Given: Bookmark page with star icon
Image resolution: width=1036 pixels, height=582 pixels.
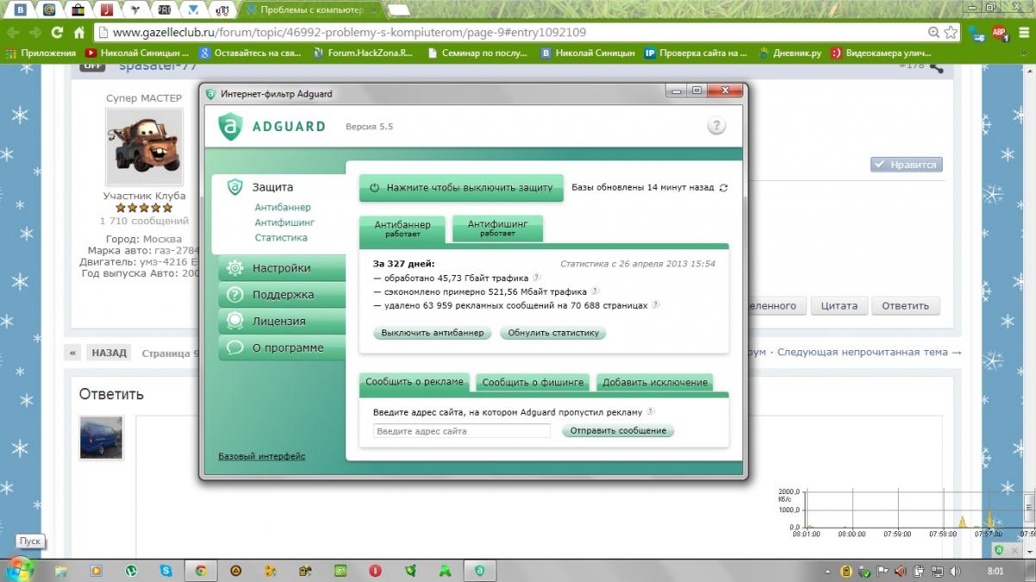Looking at the screenshot, I should pyautogui.click(x=951, y=33).
